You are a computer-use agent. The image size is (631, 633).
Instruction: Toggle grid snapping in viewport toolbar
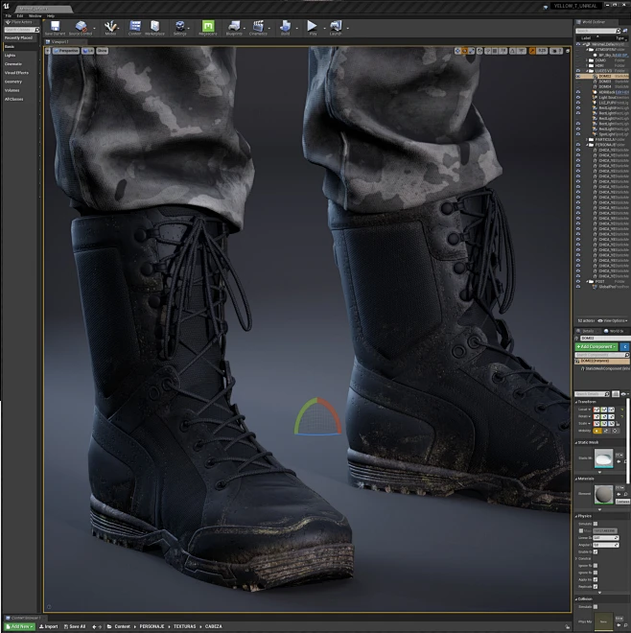coord(495,51)
